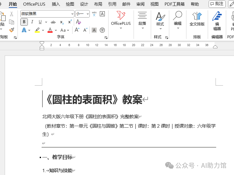Toggle Bold formatting off
Image resolution: width=234 pixels, height=175 pixels.
[24, 22]
